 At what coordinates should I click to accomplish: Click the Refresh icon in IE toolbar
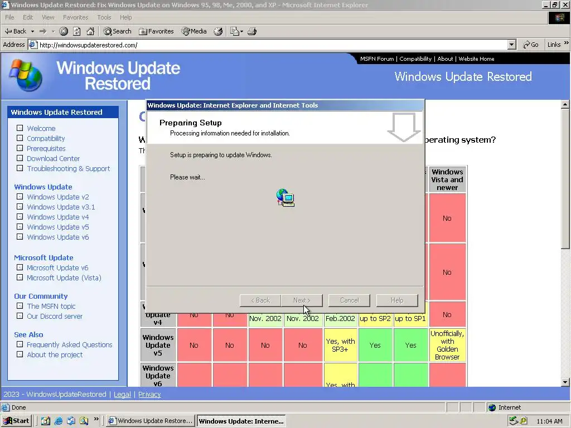(x=77, y=31)
